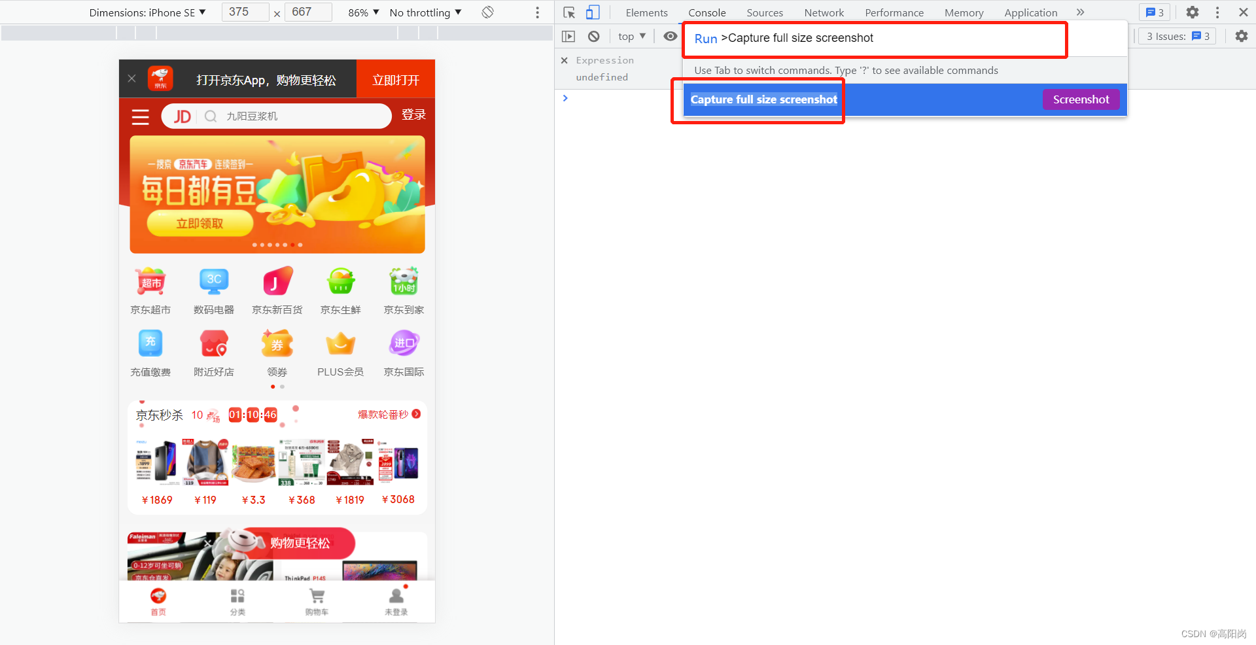Click the width field showing 375
This screenshot has height=645, width=1256.
(245, 12)
